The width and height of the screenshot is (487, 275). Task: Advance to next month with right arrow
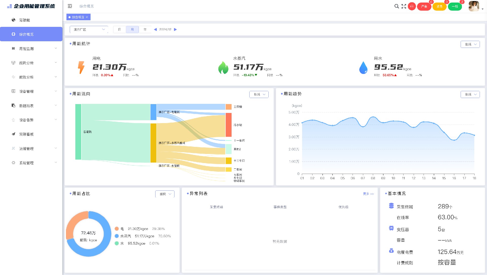coord(175,30)
